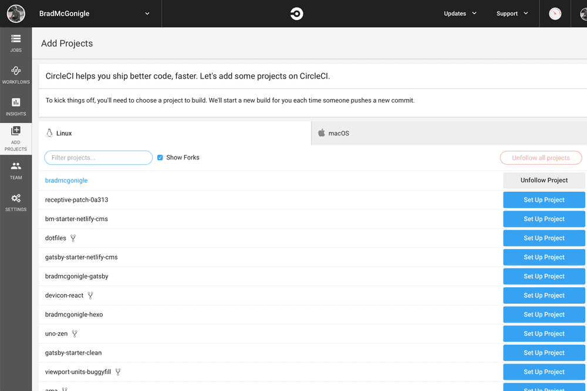
Task: Open the Updates dropdown menu
Action: (460, 13)
